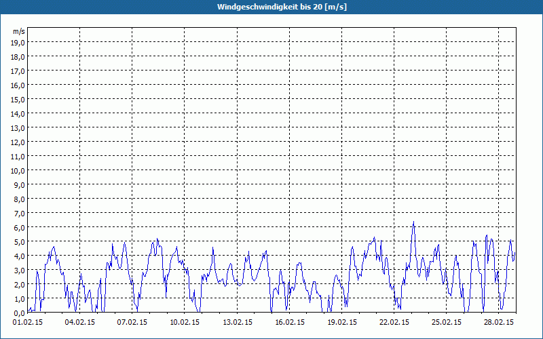
Task: Select the date label 13.02.15
Action: 237,323
